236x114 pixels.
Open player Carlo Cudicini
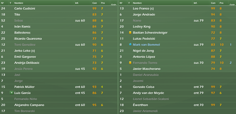(25, 8)
